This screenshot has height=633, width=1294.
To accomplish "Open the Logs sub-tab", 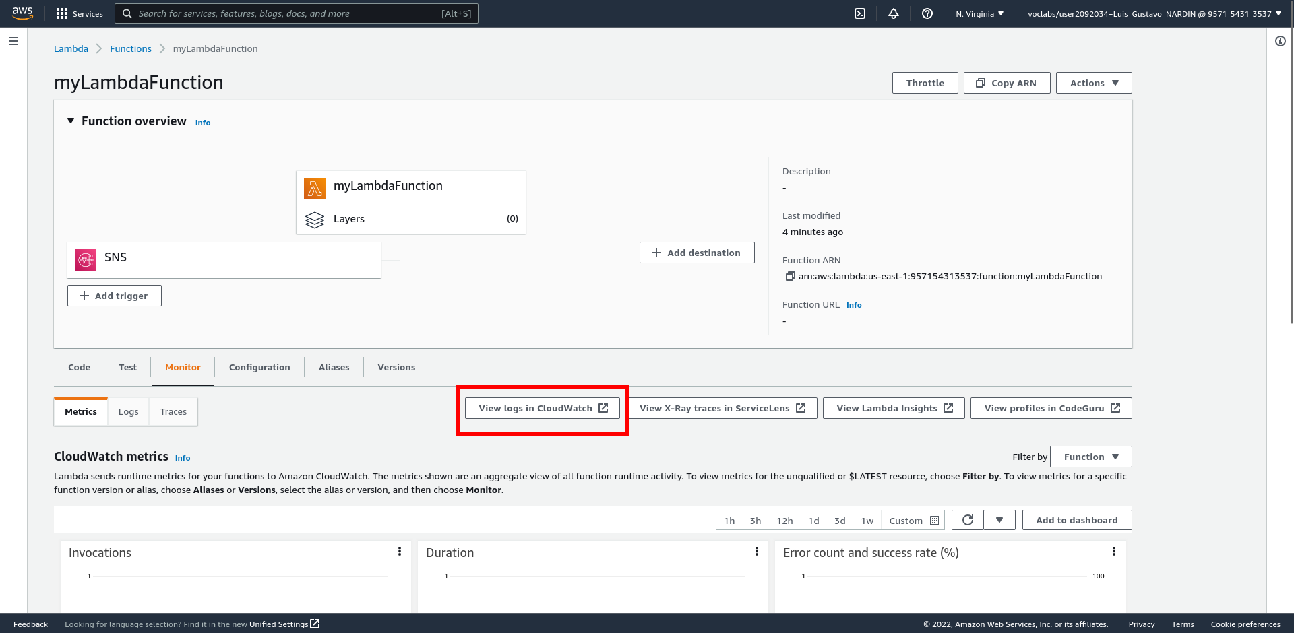I will click(128, 411).
